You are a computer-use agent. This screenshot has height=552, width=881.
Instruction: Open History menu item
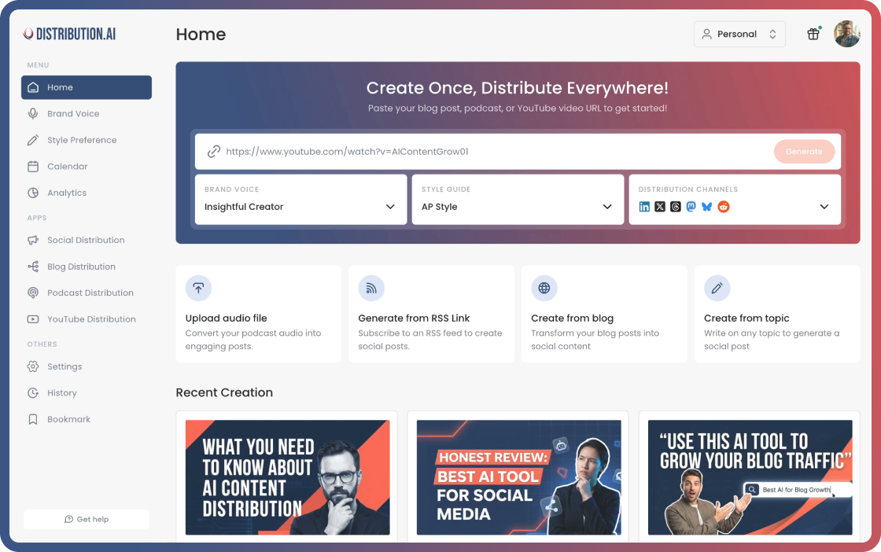click(87, 392)
